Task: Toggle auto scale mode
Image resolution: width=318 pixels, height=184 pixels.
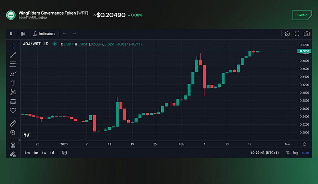Action: coord(305,153)
